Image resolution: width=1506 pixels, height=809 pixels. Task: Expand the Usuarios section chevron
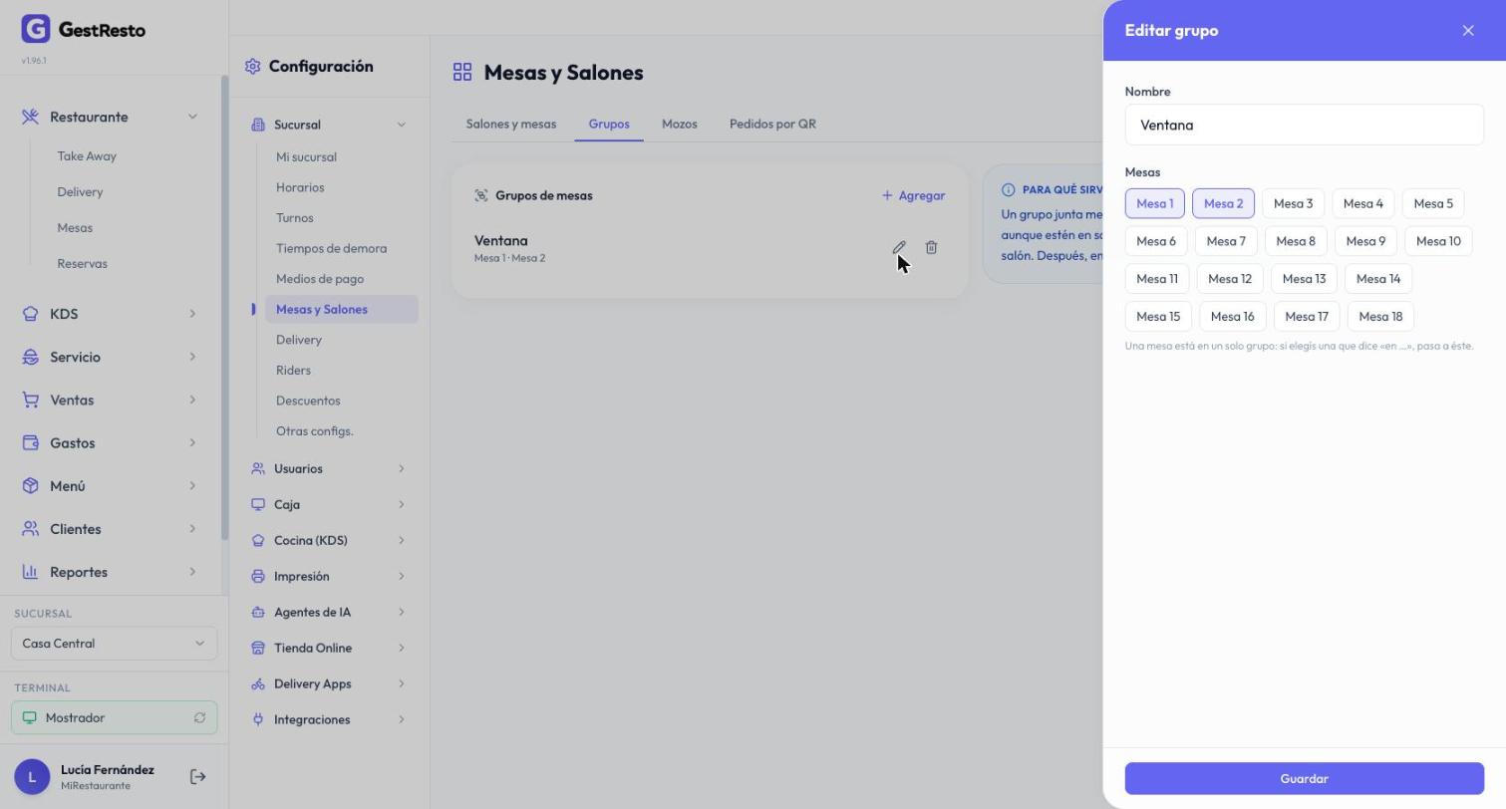coord(402,469)
